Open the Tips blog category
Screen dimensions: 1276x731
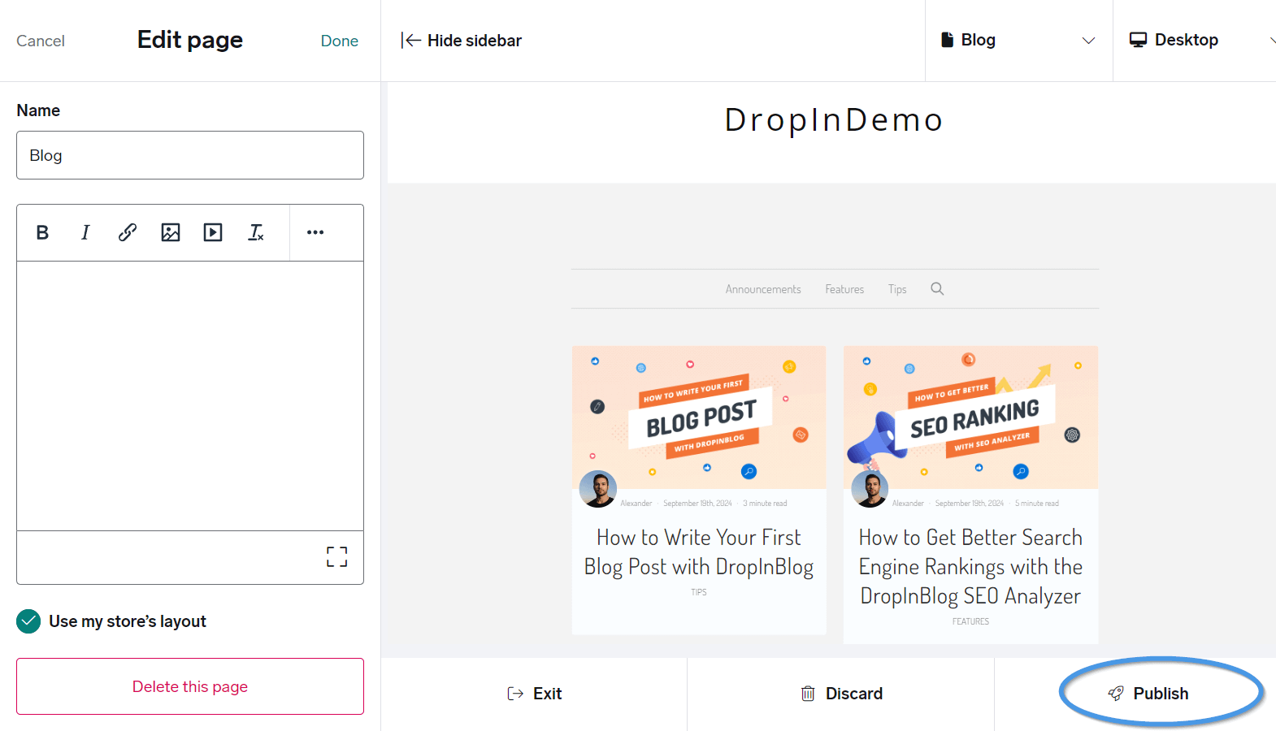click(897, 289)
